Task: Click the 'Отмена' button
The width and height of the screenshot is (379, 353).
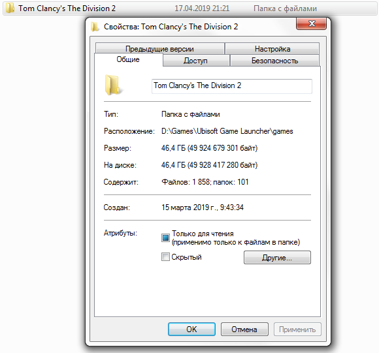Action: pyautogui.click(x=244, y=329)
